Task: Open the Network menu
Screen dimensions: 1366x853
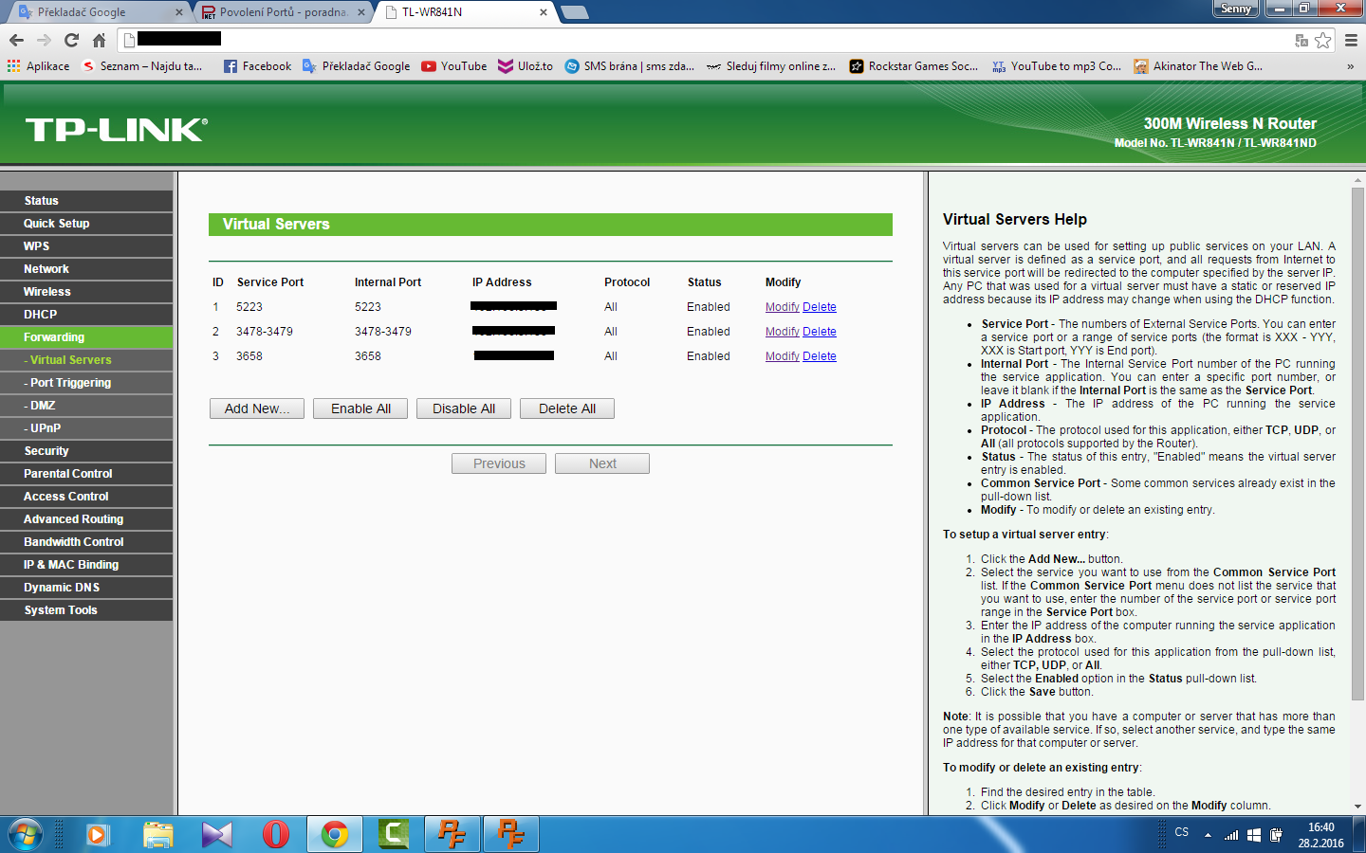Action: tap(86, 269)
